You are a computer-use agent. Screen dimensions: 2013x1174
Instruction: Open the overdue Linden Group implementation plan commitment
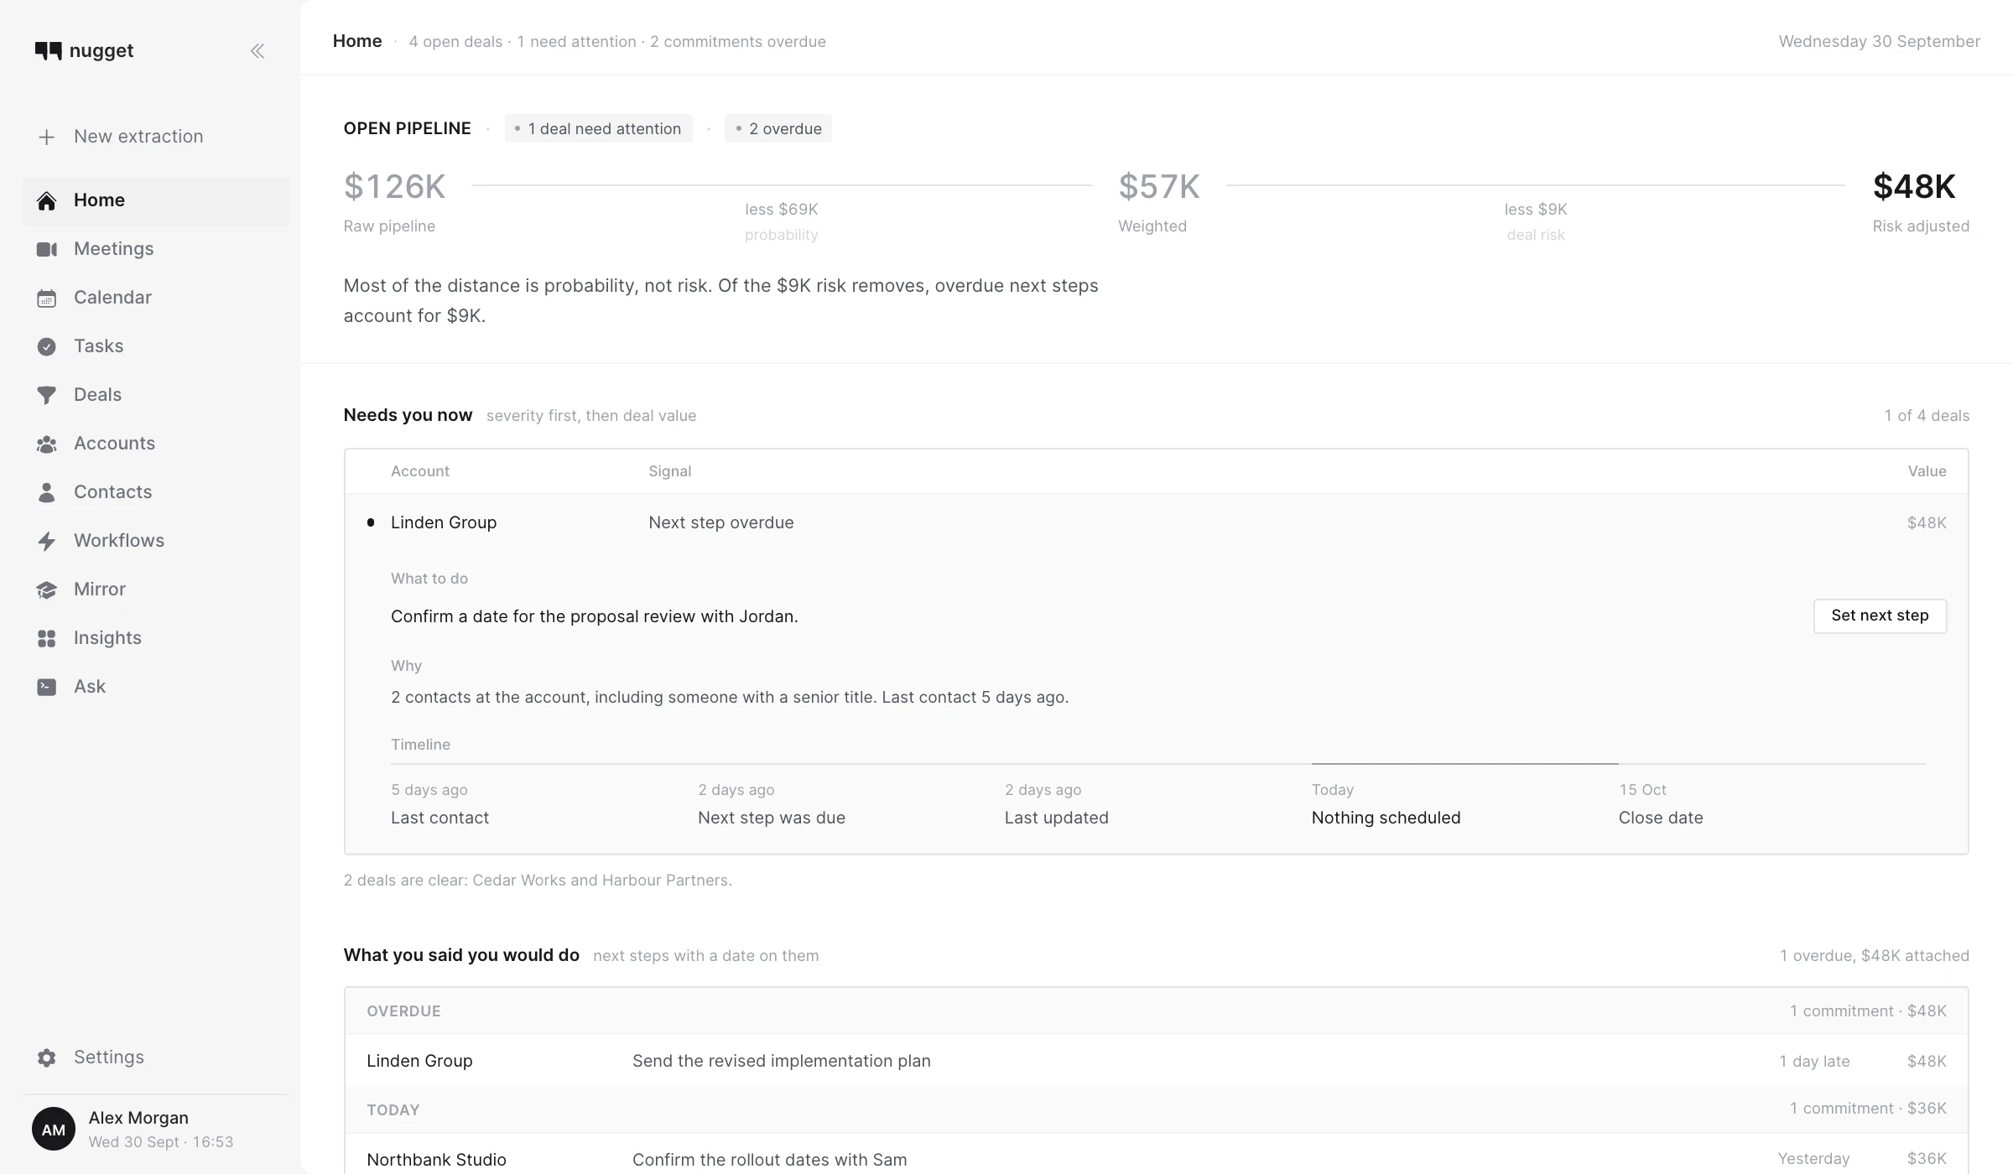click(x=1156, y=1061)
